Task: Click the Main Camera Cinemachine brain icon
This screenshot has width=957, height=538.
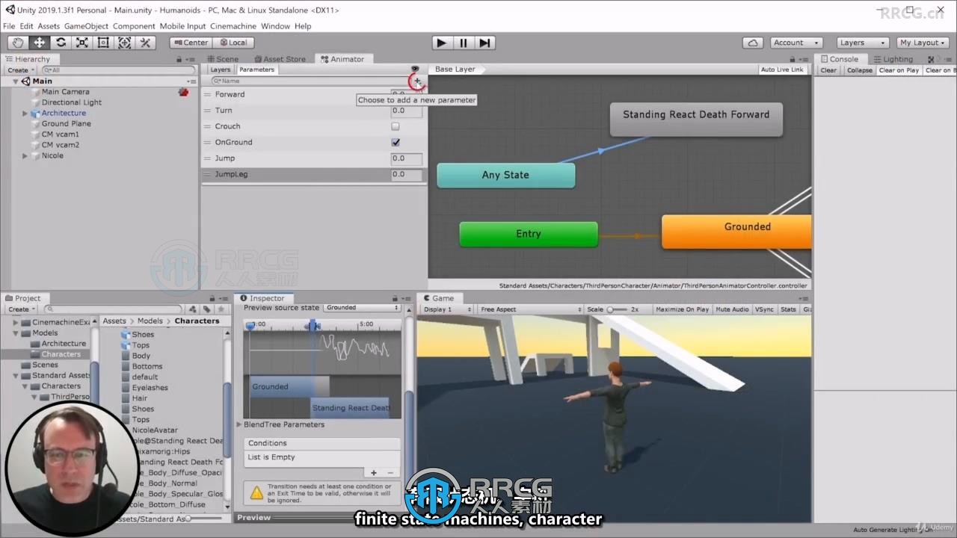Action: [x=184, y=92]
